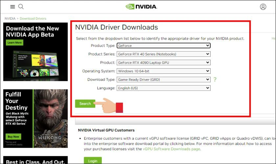Click the NVIDIA breadcrumb link
The width and height of the screenshot is (276, 164).
[x=10, y=18]
